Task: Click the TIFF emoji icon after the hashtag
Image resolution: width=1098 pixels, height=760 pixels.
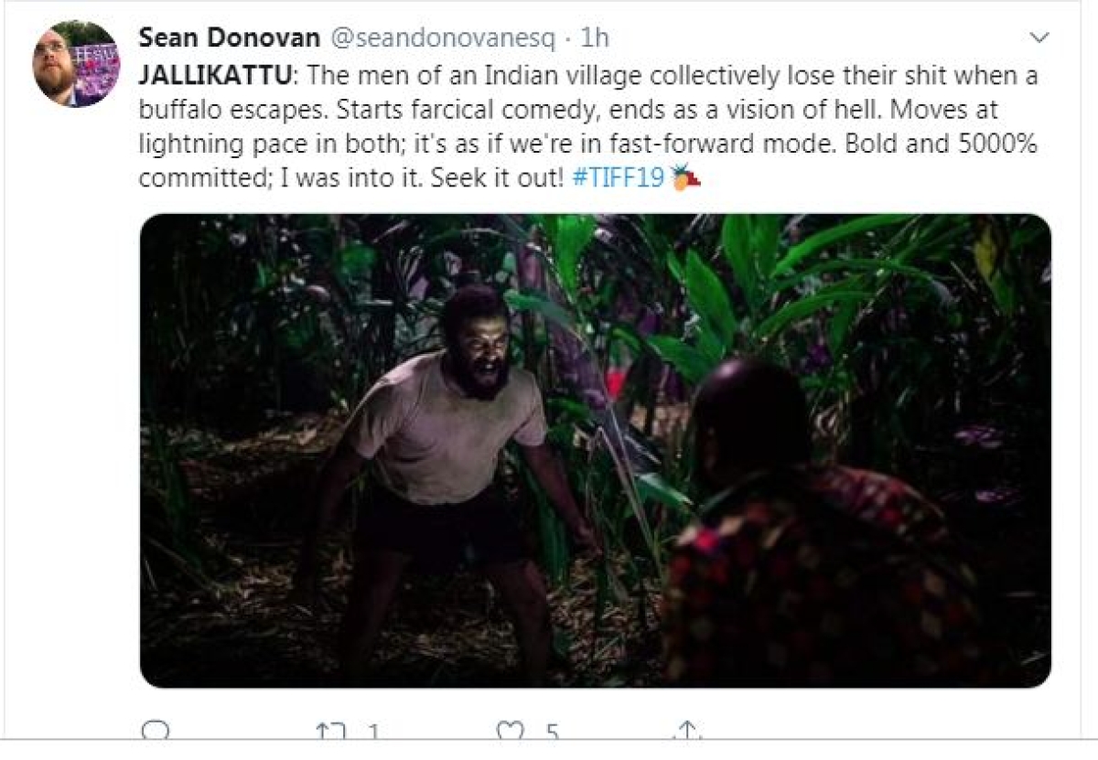Action: [685, 177]
